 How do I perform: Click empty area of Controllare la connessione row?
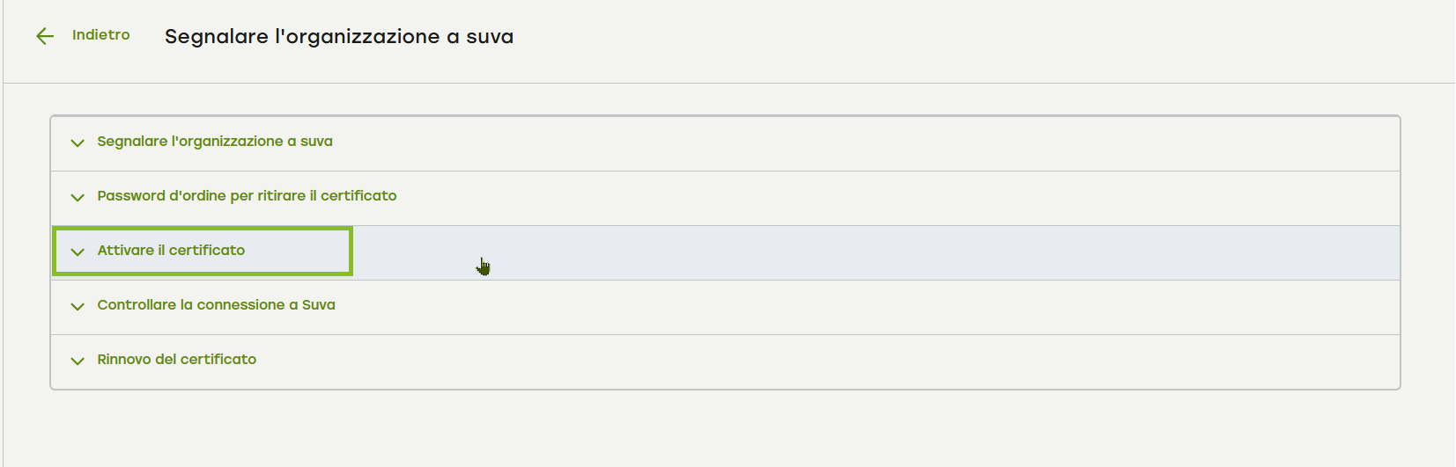pyautogui.click(x=793, y=307)
